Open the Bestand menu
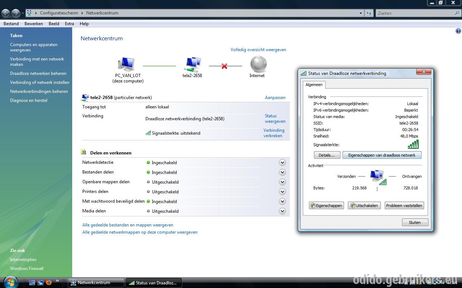The width and height of the screenshot is (462, 288). [x=11, y=24]
